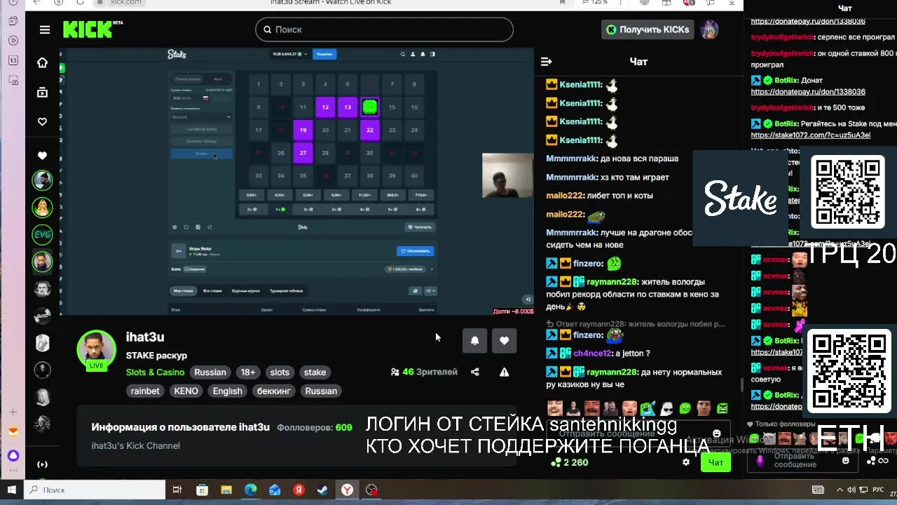Open sidebar broadcast icon at bottom
The height and width of the screenshot is (505, 897).
[43, 464]
